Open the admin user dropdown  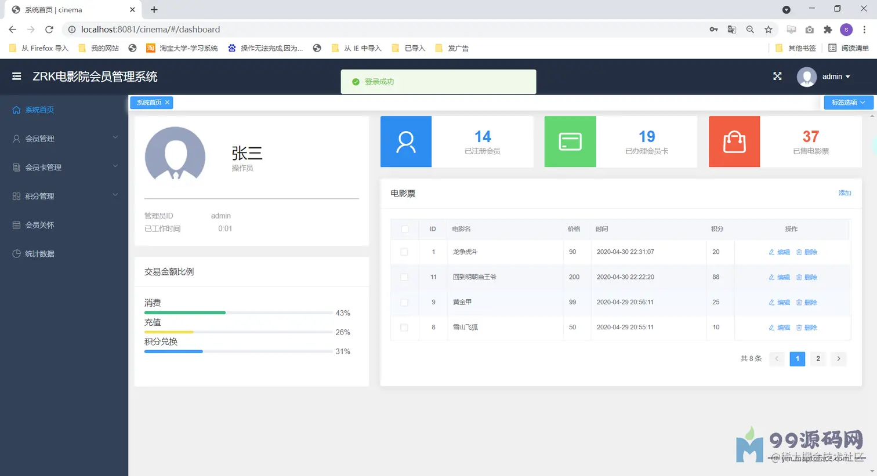(836, 77)
